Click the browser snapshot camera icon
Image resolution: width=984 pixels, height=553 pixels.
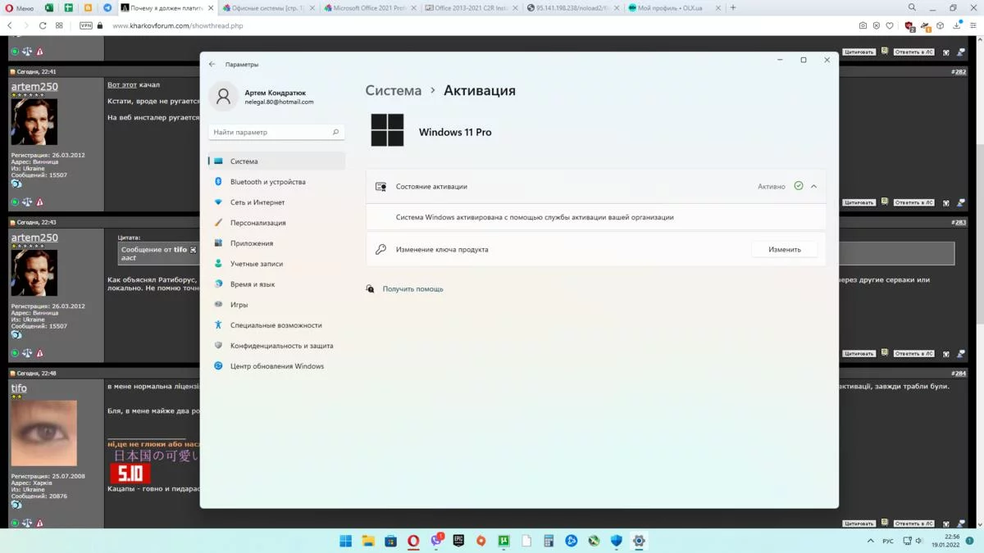tap(863, 25)
